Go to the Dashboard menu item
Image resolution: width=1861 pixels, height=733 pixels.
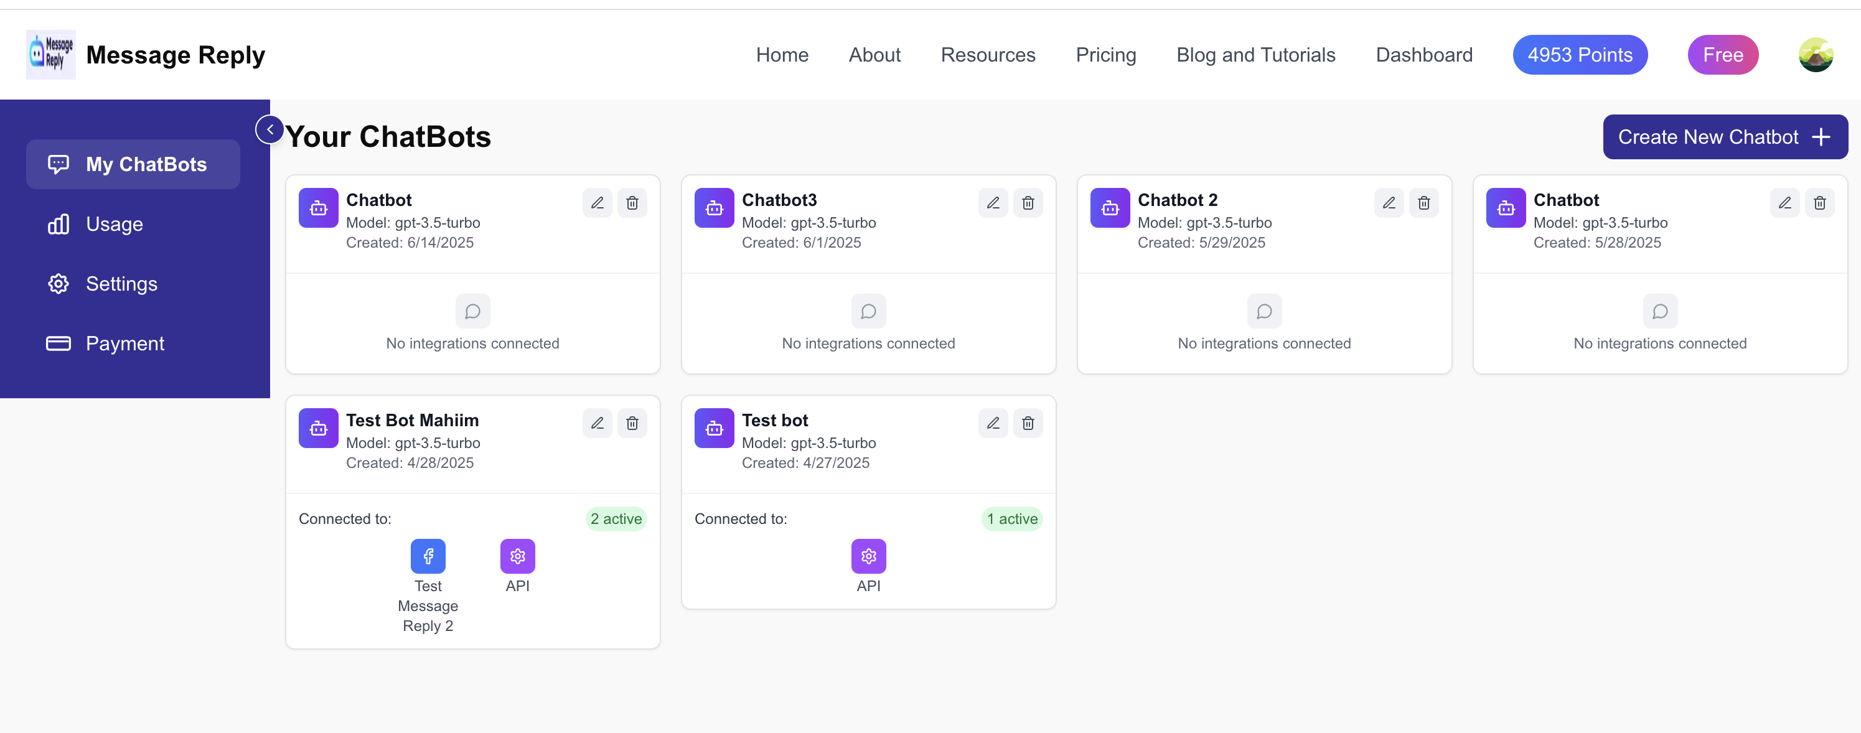tap(1423, 54)
